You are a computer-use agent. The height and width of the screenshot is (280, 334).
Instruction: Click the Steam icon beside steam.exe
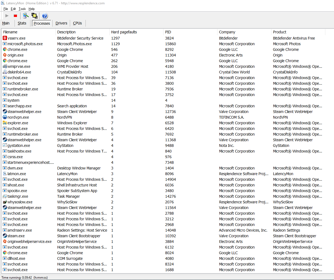[5, 236]
